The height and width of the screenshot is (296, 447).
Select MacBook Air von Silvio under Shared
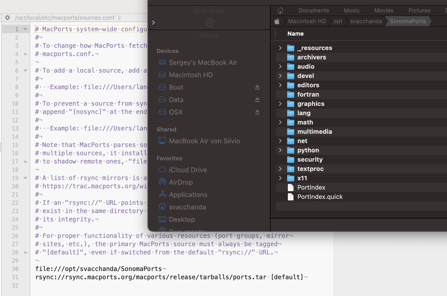click(x=199, y=141)
